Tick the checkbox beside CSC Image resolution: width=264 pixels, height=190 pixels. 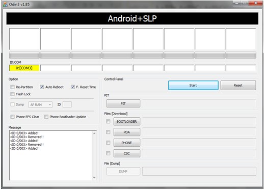(x=108, y=153)
